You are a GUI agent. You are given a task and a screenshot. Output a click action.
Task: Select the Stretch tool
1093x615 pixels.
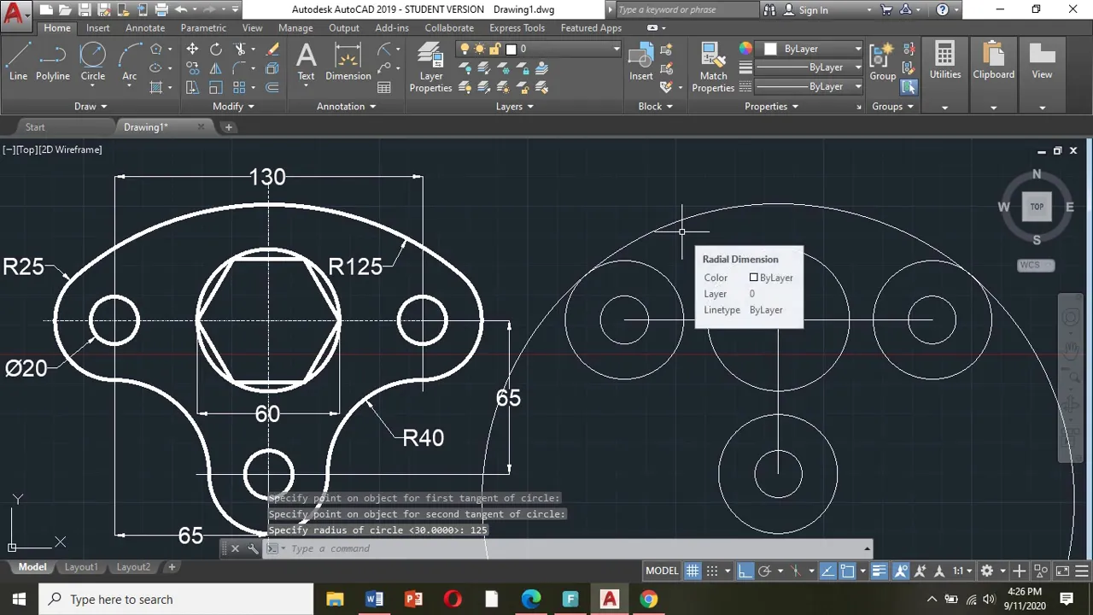192,87
